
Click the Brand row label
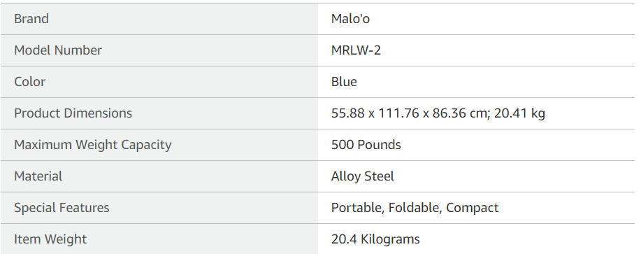coord(31,19)
